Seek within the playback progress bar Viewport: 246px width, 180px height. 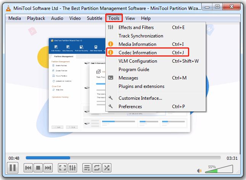pos(123,158)
